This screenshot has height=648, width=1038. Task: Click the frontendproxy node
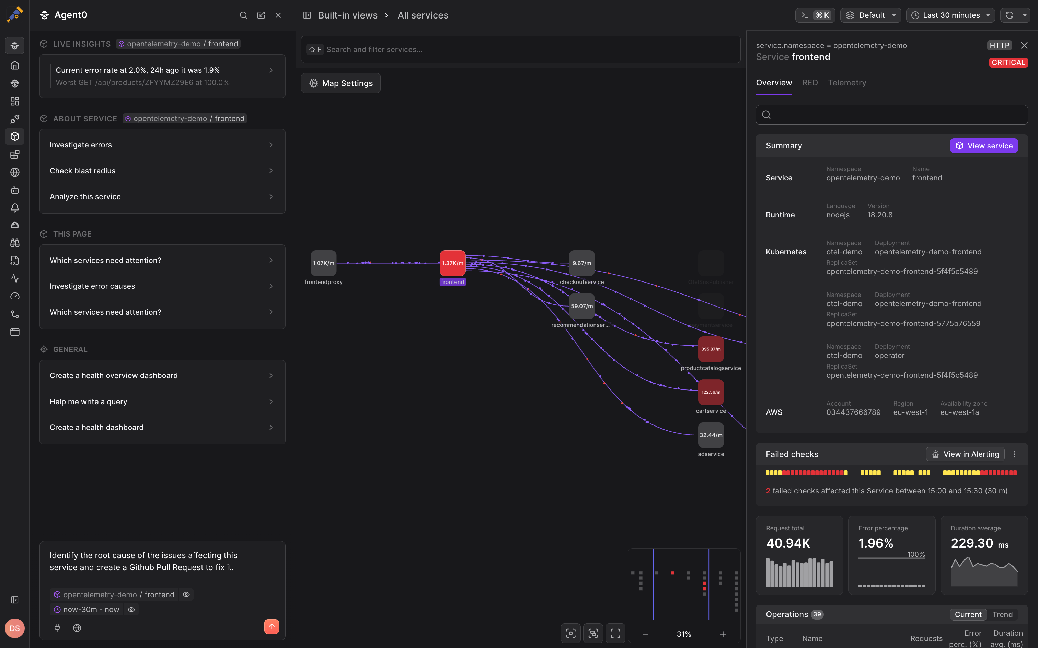(323, 263)
